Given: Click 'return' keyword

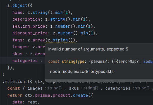Looking at the screenshot, I should tap(15, 95).
